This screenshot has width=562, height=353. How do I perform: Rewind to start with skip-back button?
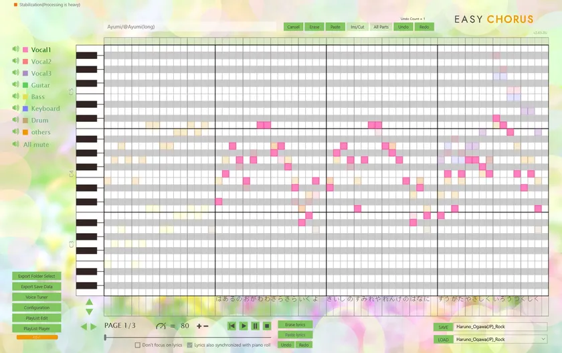(x=231, y=326)
